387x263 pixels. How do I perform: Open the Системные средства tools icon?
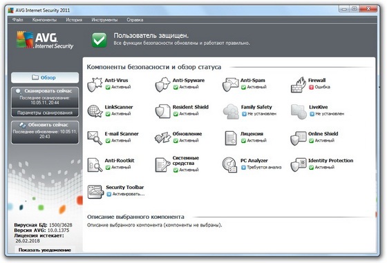(x=162, y=165)
